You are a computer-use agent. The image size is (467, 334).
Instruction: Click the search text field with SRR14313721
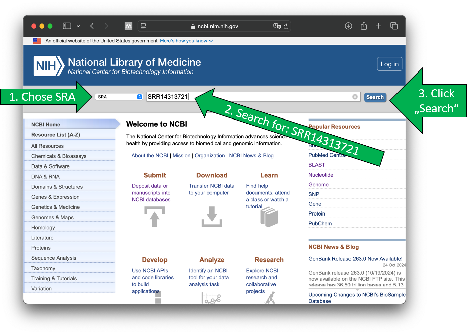[x=253, y=97]
